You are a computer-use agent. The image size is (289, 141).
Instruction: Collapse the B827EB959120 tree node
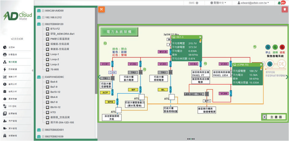(43, 24)
